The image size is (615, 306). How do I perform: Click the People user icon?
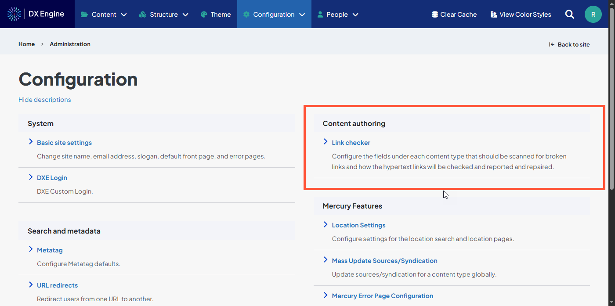(320, 14)
